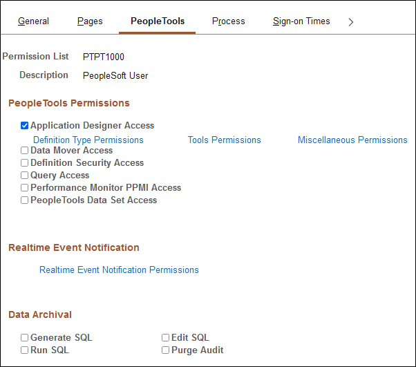Viewport: 416px width, 367px height.
Task: Click the Tools Permissions link
Action: (x=225, y=140)
